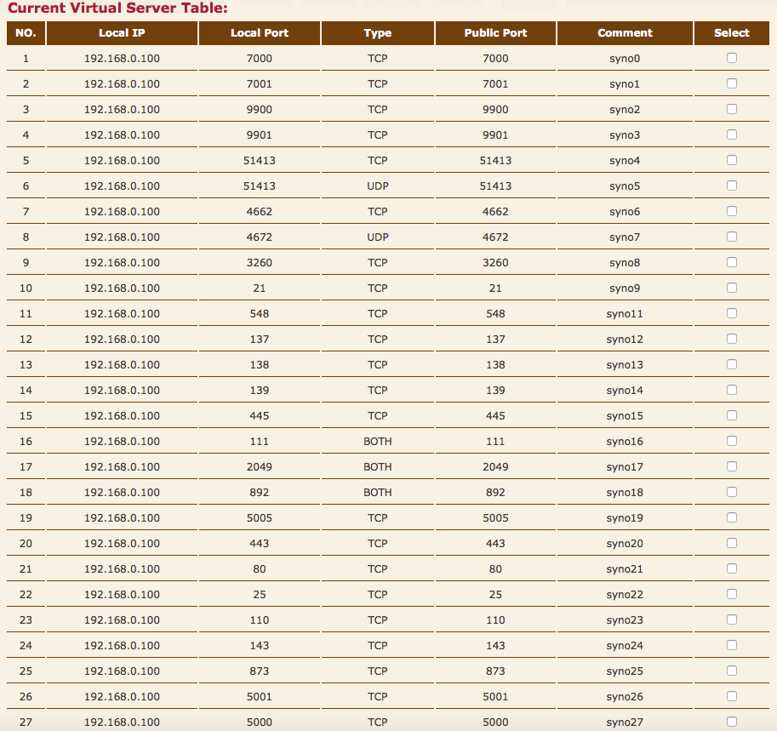
Task: Tick the checkbox for syno18
Action: (x=731, y=492)
